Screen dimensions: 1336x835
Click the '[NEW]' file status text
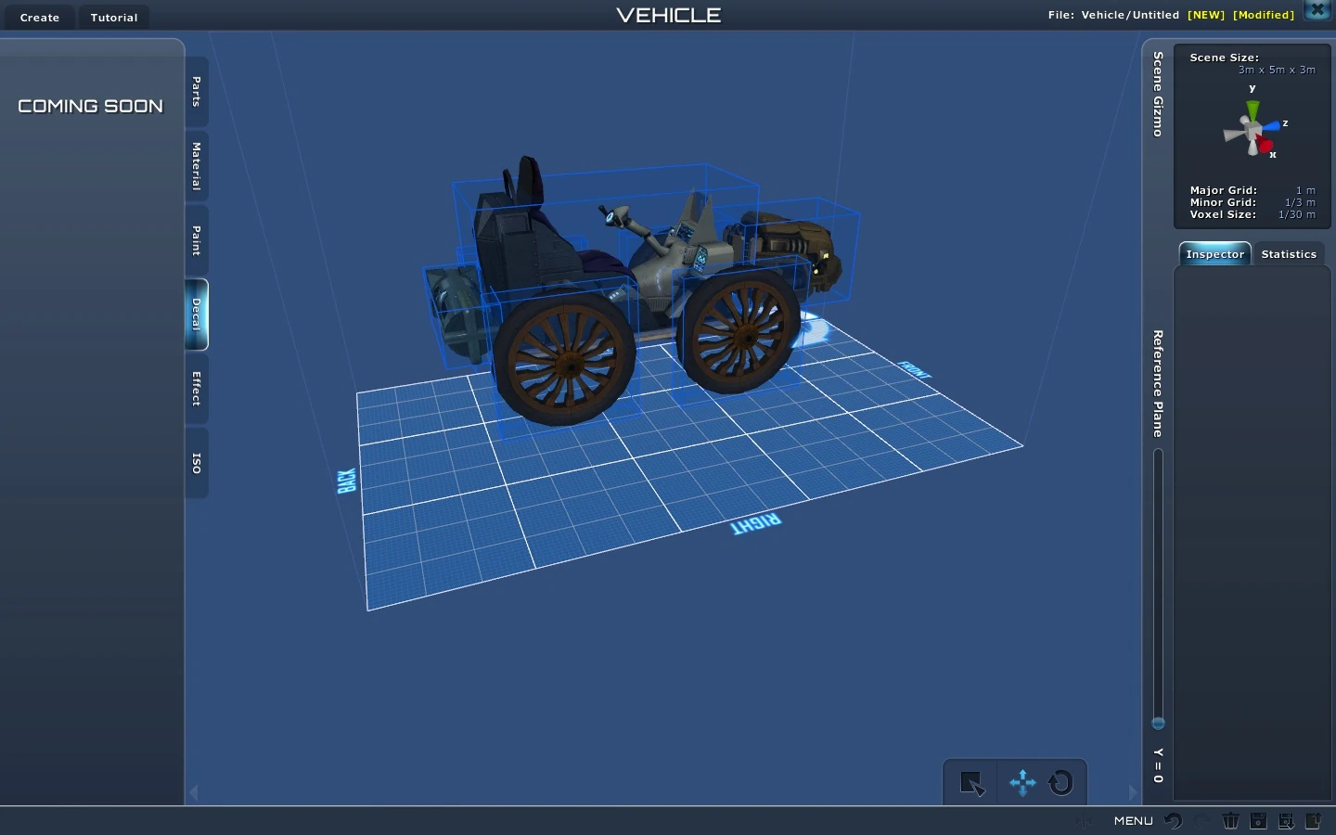1206,15
